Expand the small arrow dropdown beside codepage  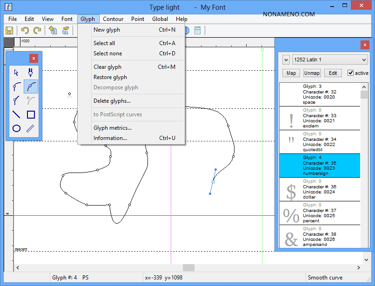point(286,60)
